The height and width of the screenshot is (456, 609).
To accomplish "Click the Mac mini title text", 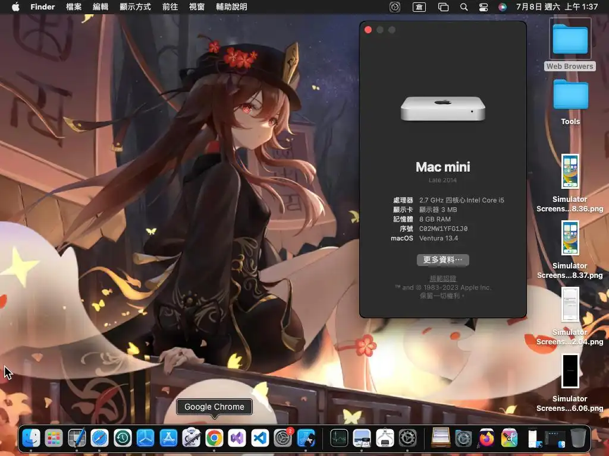I will tap(442, 167).
